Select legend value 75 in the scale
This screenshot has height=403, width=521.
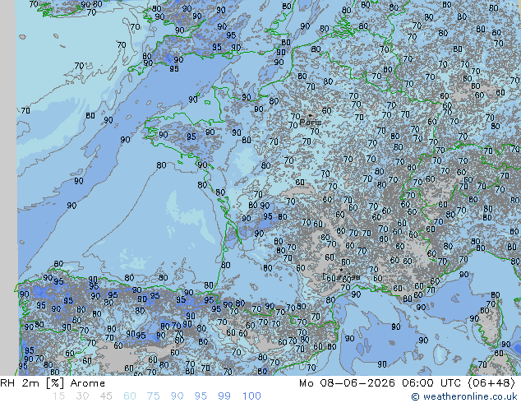click(x=153, y=396)
